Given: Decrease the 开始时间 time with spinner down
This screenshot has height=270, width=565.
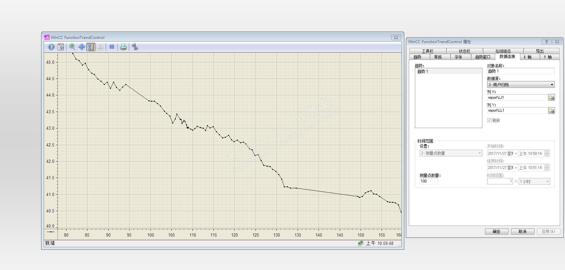Looking at the screenshot, I should (x=547, y=155).
